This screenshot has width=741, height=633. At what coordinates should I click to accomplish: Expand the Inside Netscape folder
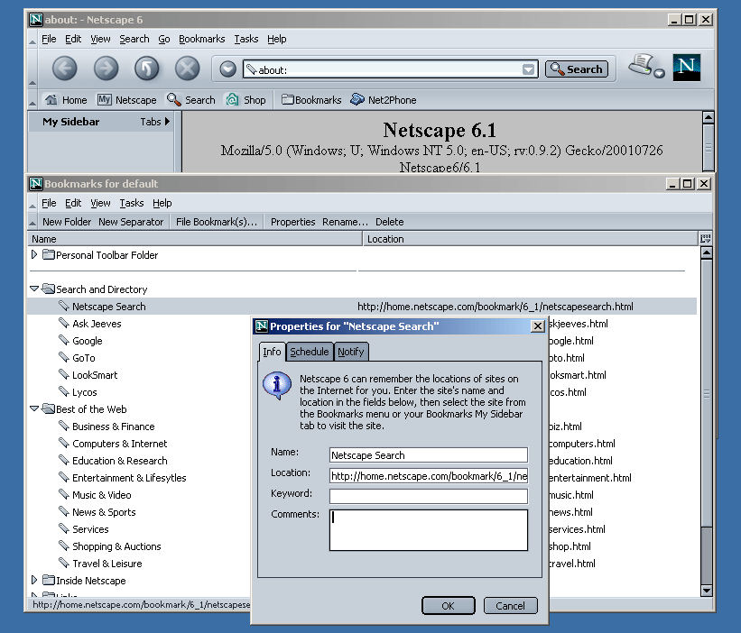pos(34,580)
